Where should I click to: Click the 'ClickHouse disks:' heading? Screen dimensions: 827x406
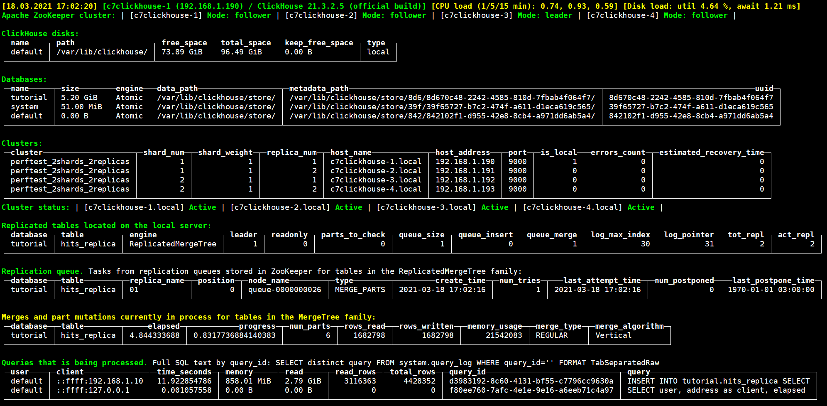(40, 34)
